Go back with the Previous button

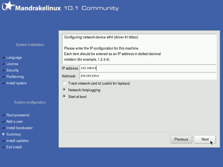pyautogui.click(x=181, y=139)
